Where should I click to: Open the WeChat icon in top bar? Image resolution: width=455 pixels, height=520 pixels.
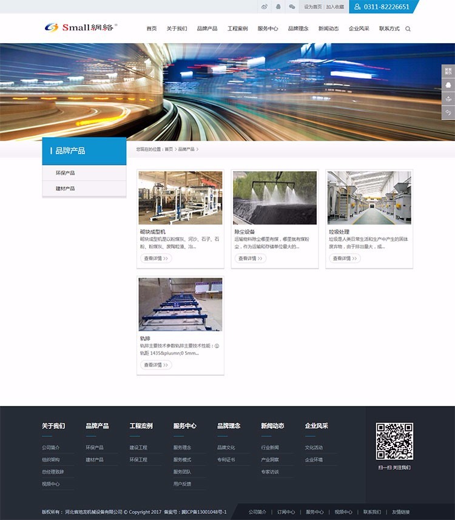point(292,7)
